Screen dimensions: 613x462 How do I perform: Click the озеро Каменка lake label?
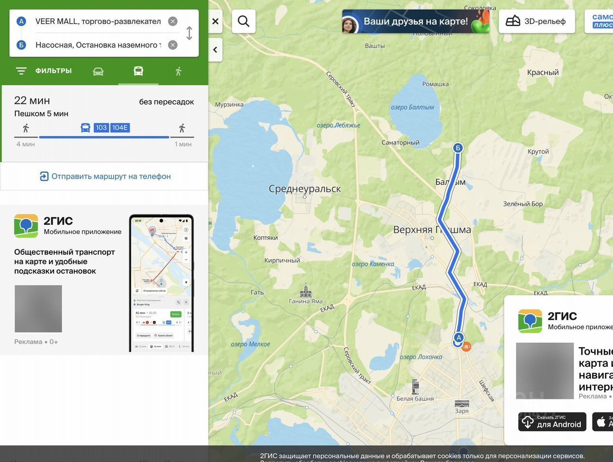(x=373, y=264)
